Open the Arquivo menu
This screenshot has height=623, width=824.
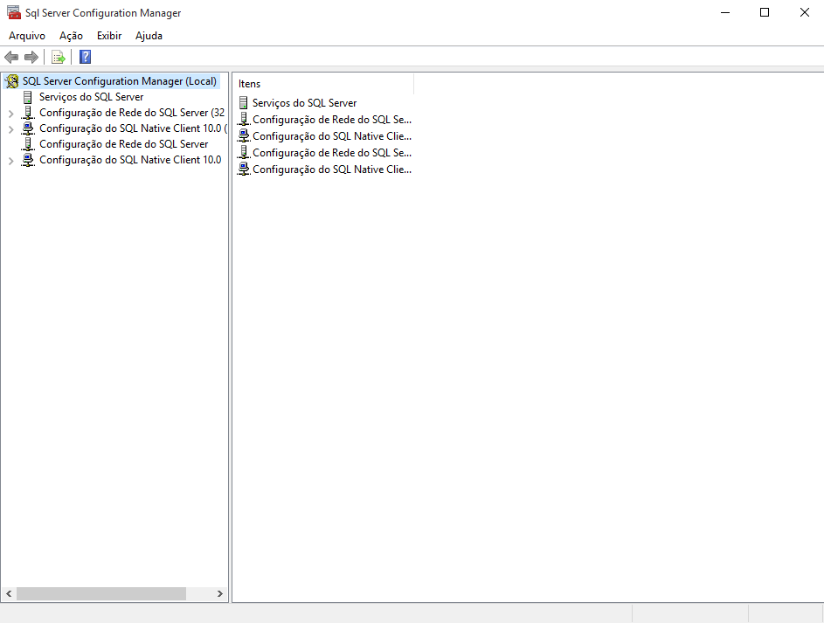[26, 36]
